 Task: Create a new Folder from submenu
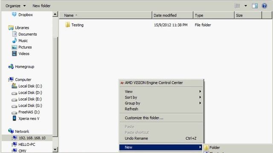click(x=238, y=147)
